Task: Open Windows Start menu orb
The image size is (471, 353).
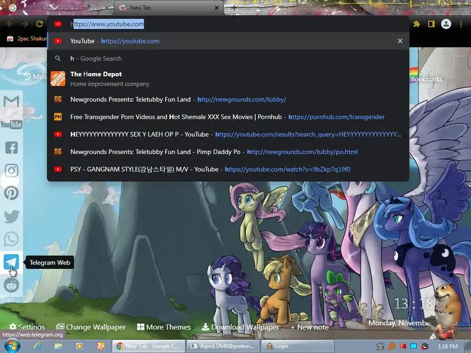Action: (12, 346)
